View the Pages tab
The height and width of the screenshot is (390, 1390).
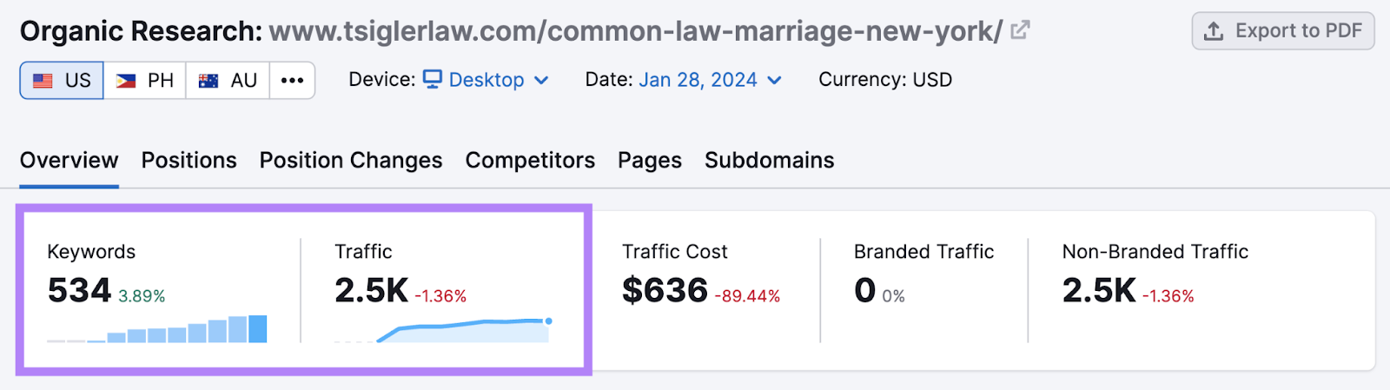[650, 161]
